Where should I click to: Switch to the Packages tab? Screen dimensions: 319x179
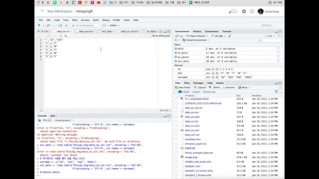pyautogui.click(x=198, y=83)
